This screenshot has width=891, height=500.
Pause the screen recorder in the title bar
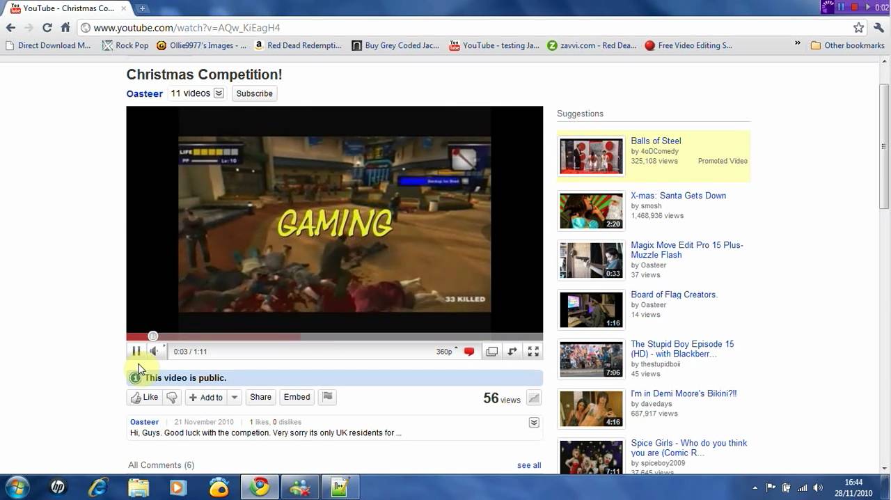841,7
